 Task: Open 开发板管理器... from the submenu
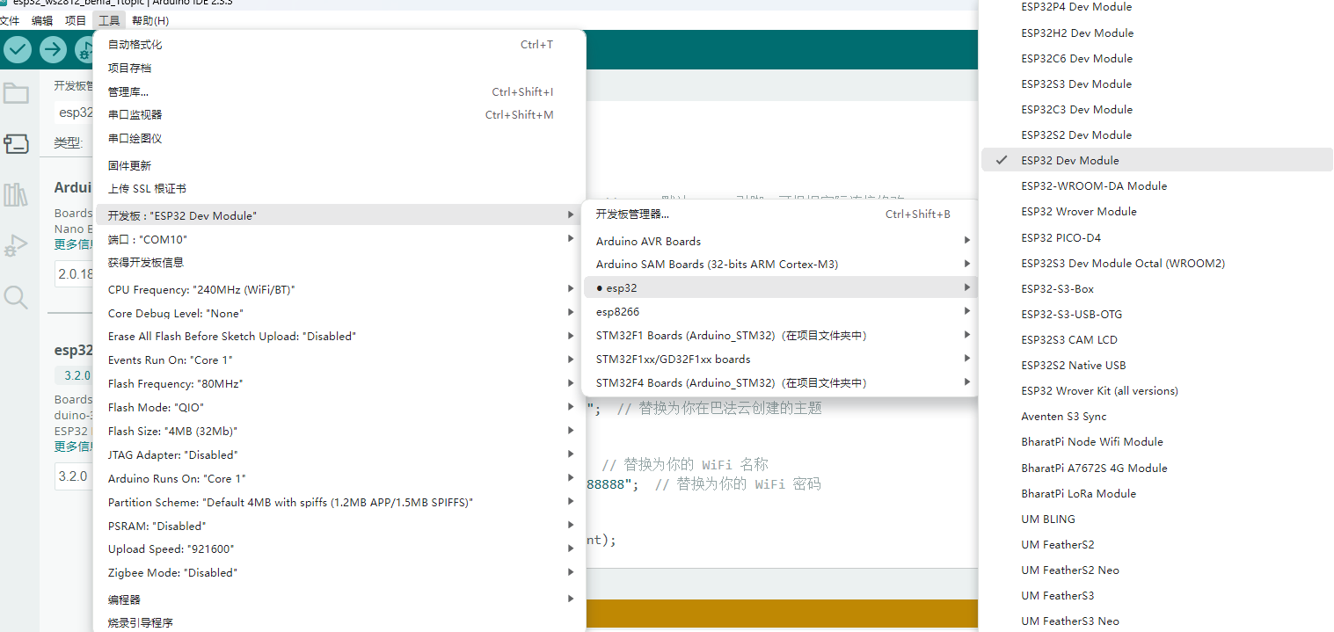point(780,214)
